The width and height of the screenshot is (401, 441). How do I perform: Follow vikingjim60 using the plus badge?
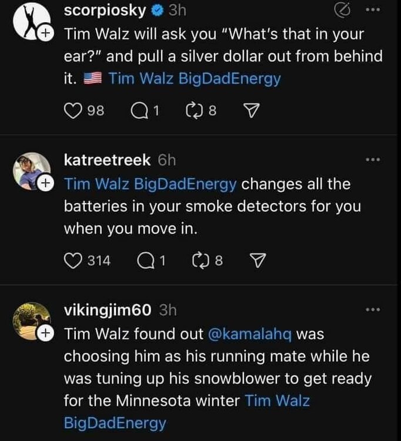pyautogui.click(x=42, y=334)
